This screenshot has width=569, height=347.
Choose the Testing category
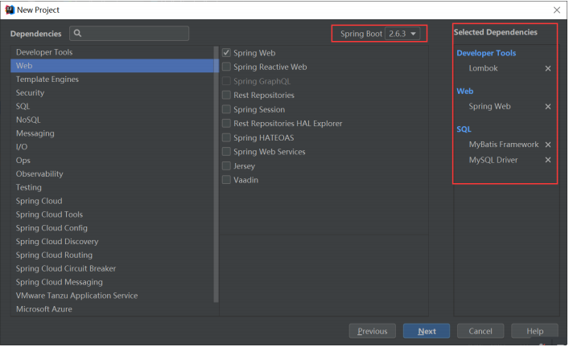(x=113, y=187)
